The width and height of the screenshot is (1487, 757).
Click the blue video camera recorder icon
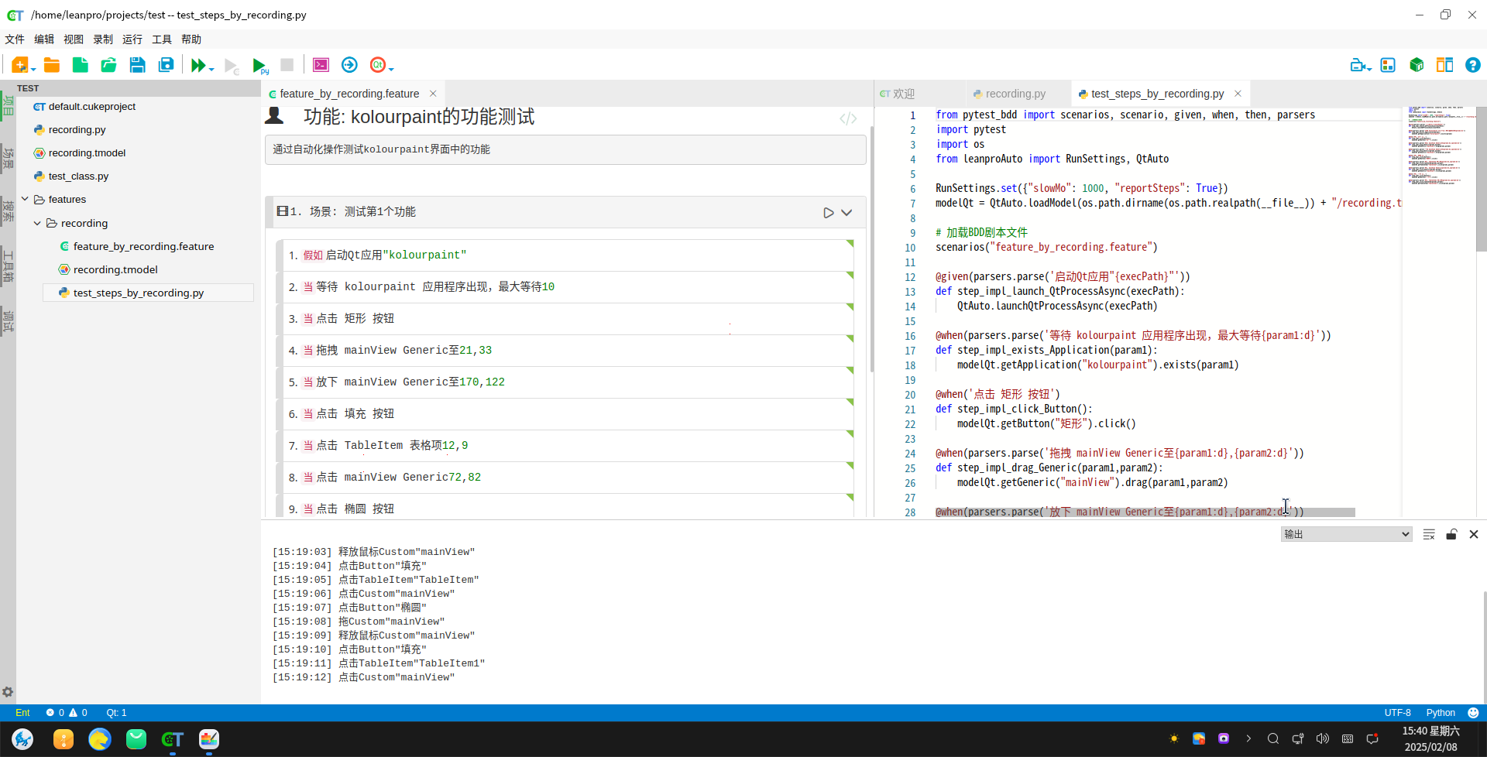click(x=1357, y=65)
